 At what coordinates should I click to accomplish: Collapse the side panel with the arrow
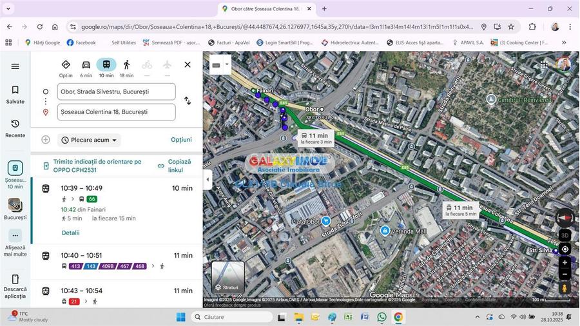click(208, 179)
